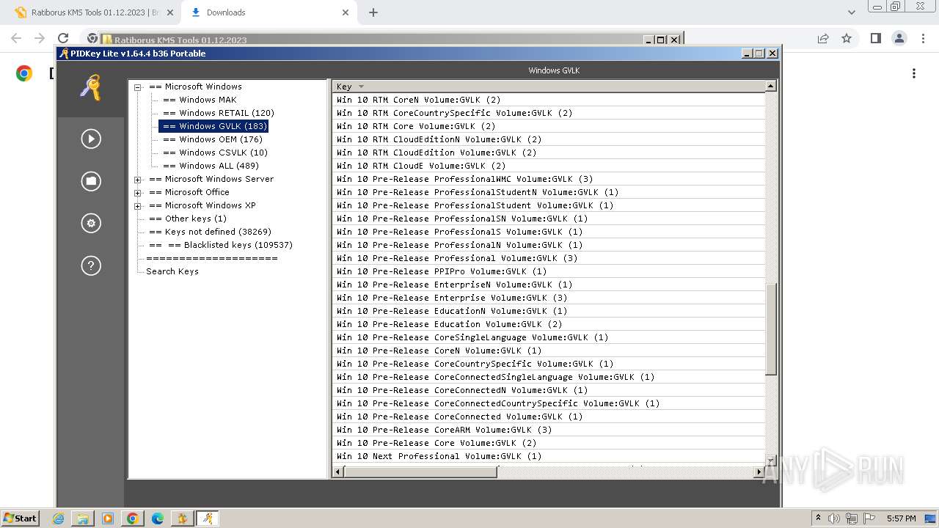Click the Ratiborus KMS Tools taskbar icon
939x528 pixels.
tap(183, 518)
